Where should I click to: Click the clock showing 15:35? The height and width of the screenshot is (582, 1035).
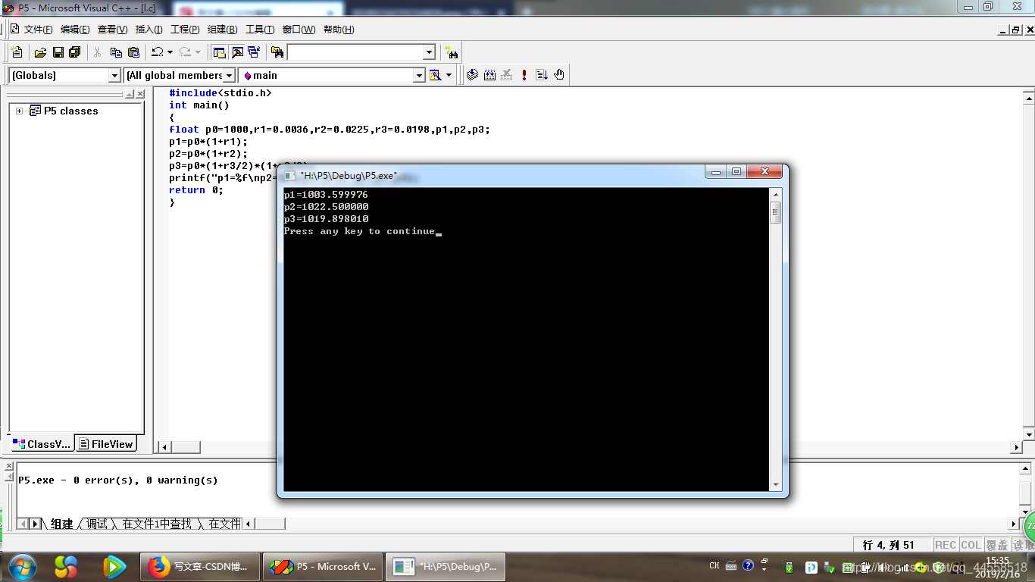click(x=997, y=561)
